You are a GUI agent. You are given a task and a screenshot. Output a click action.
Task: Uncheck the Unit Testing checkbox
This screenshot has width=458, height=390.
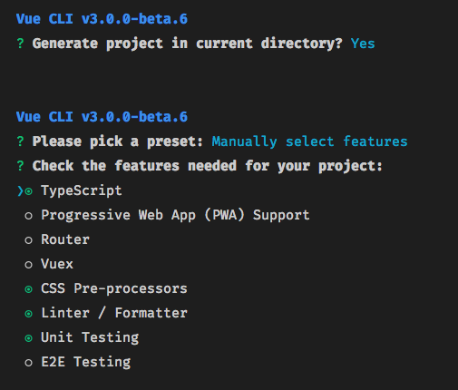click(28, 338)
